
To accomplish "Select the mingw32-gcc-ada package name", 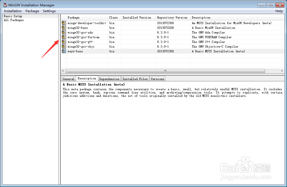I will [x=80, y=33].
